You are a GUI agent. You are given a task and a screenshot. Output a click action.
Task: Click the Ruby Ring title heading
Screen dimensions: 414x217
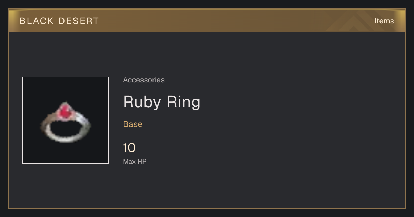point(161,102)
